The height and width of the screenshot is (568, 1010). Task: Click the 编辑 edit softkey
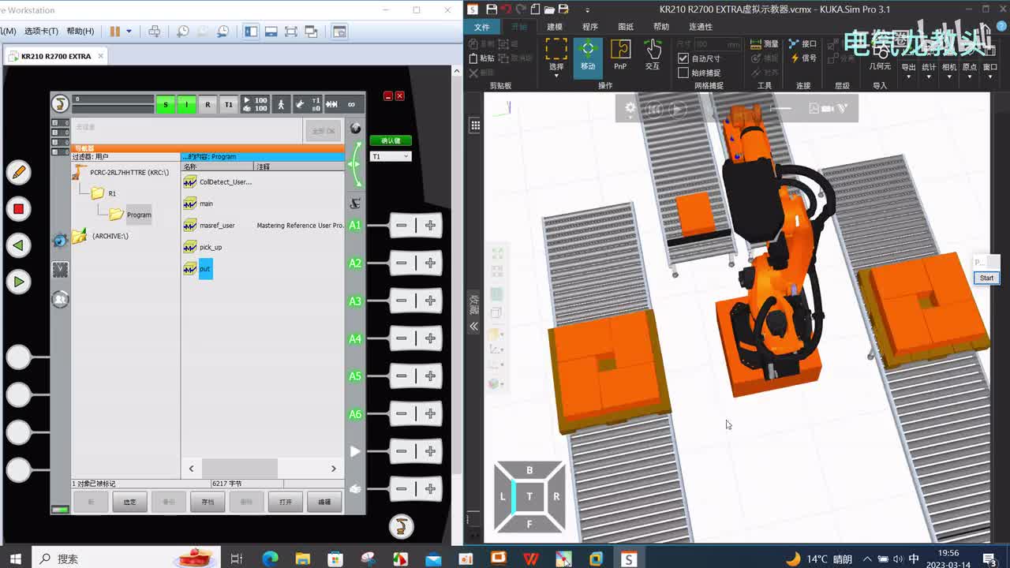coord(324,502)
